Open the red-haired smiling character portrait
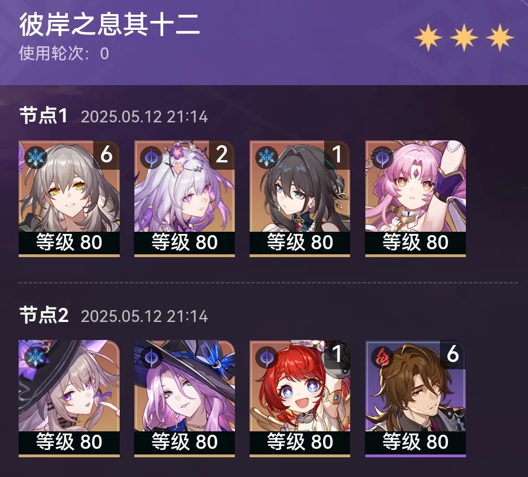528x477 pixels. pos(300,398)
